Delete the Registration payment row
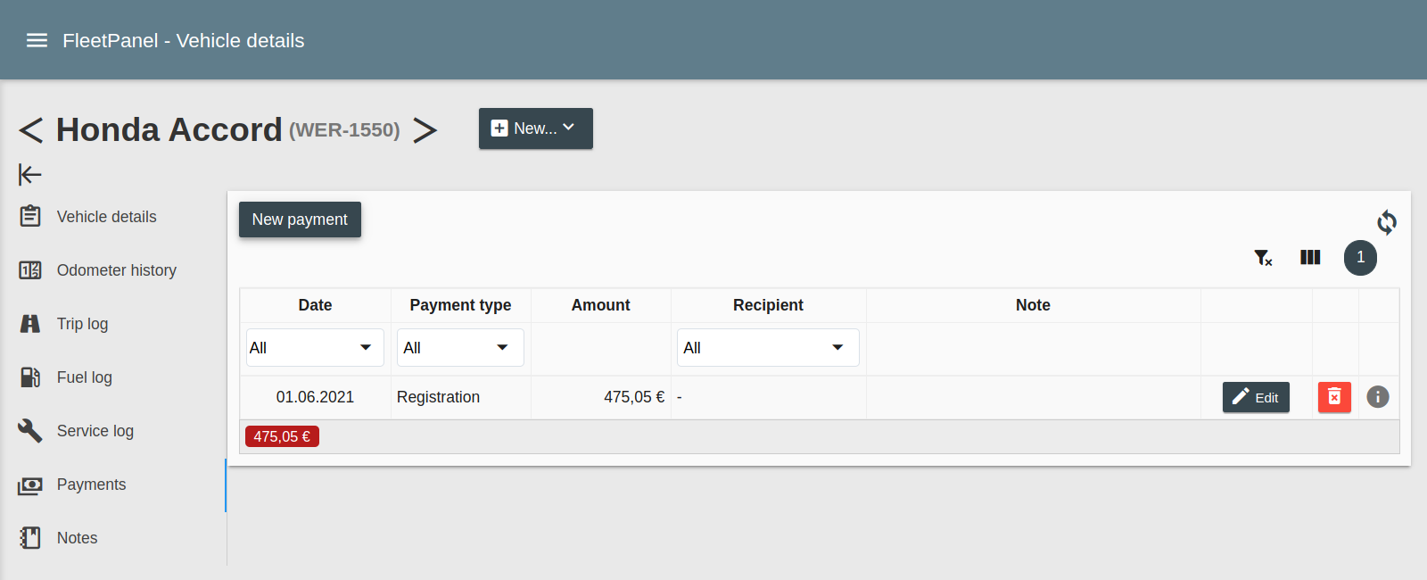 (1334, 397)
